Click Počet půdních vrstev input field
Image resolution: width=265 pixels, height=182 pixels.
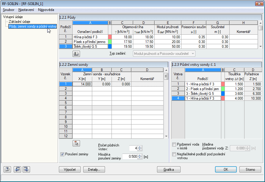pyautogui.click(x=133, y=148)
